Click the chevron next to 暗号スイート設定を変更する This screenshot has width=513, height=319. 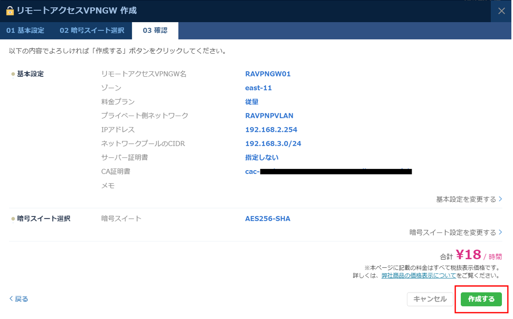501,232
